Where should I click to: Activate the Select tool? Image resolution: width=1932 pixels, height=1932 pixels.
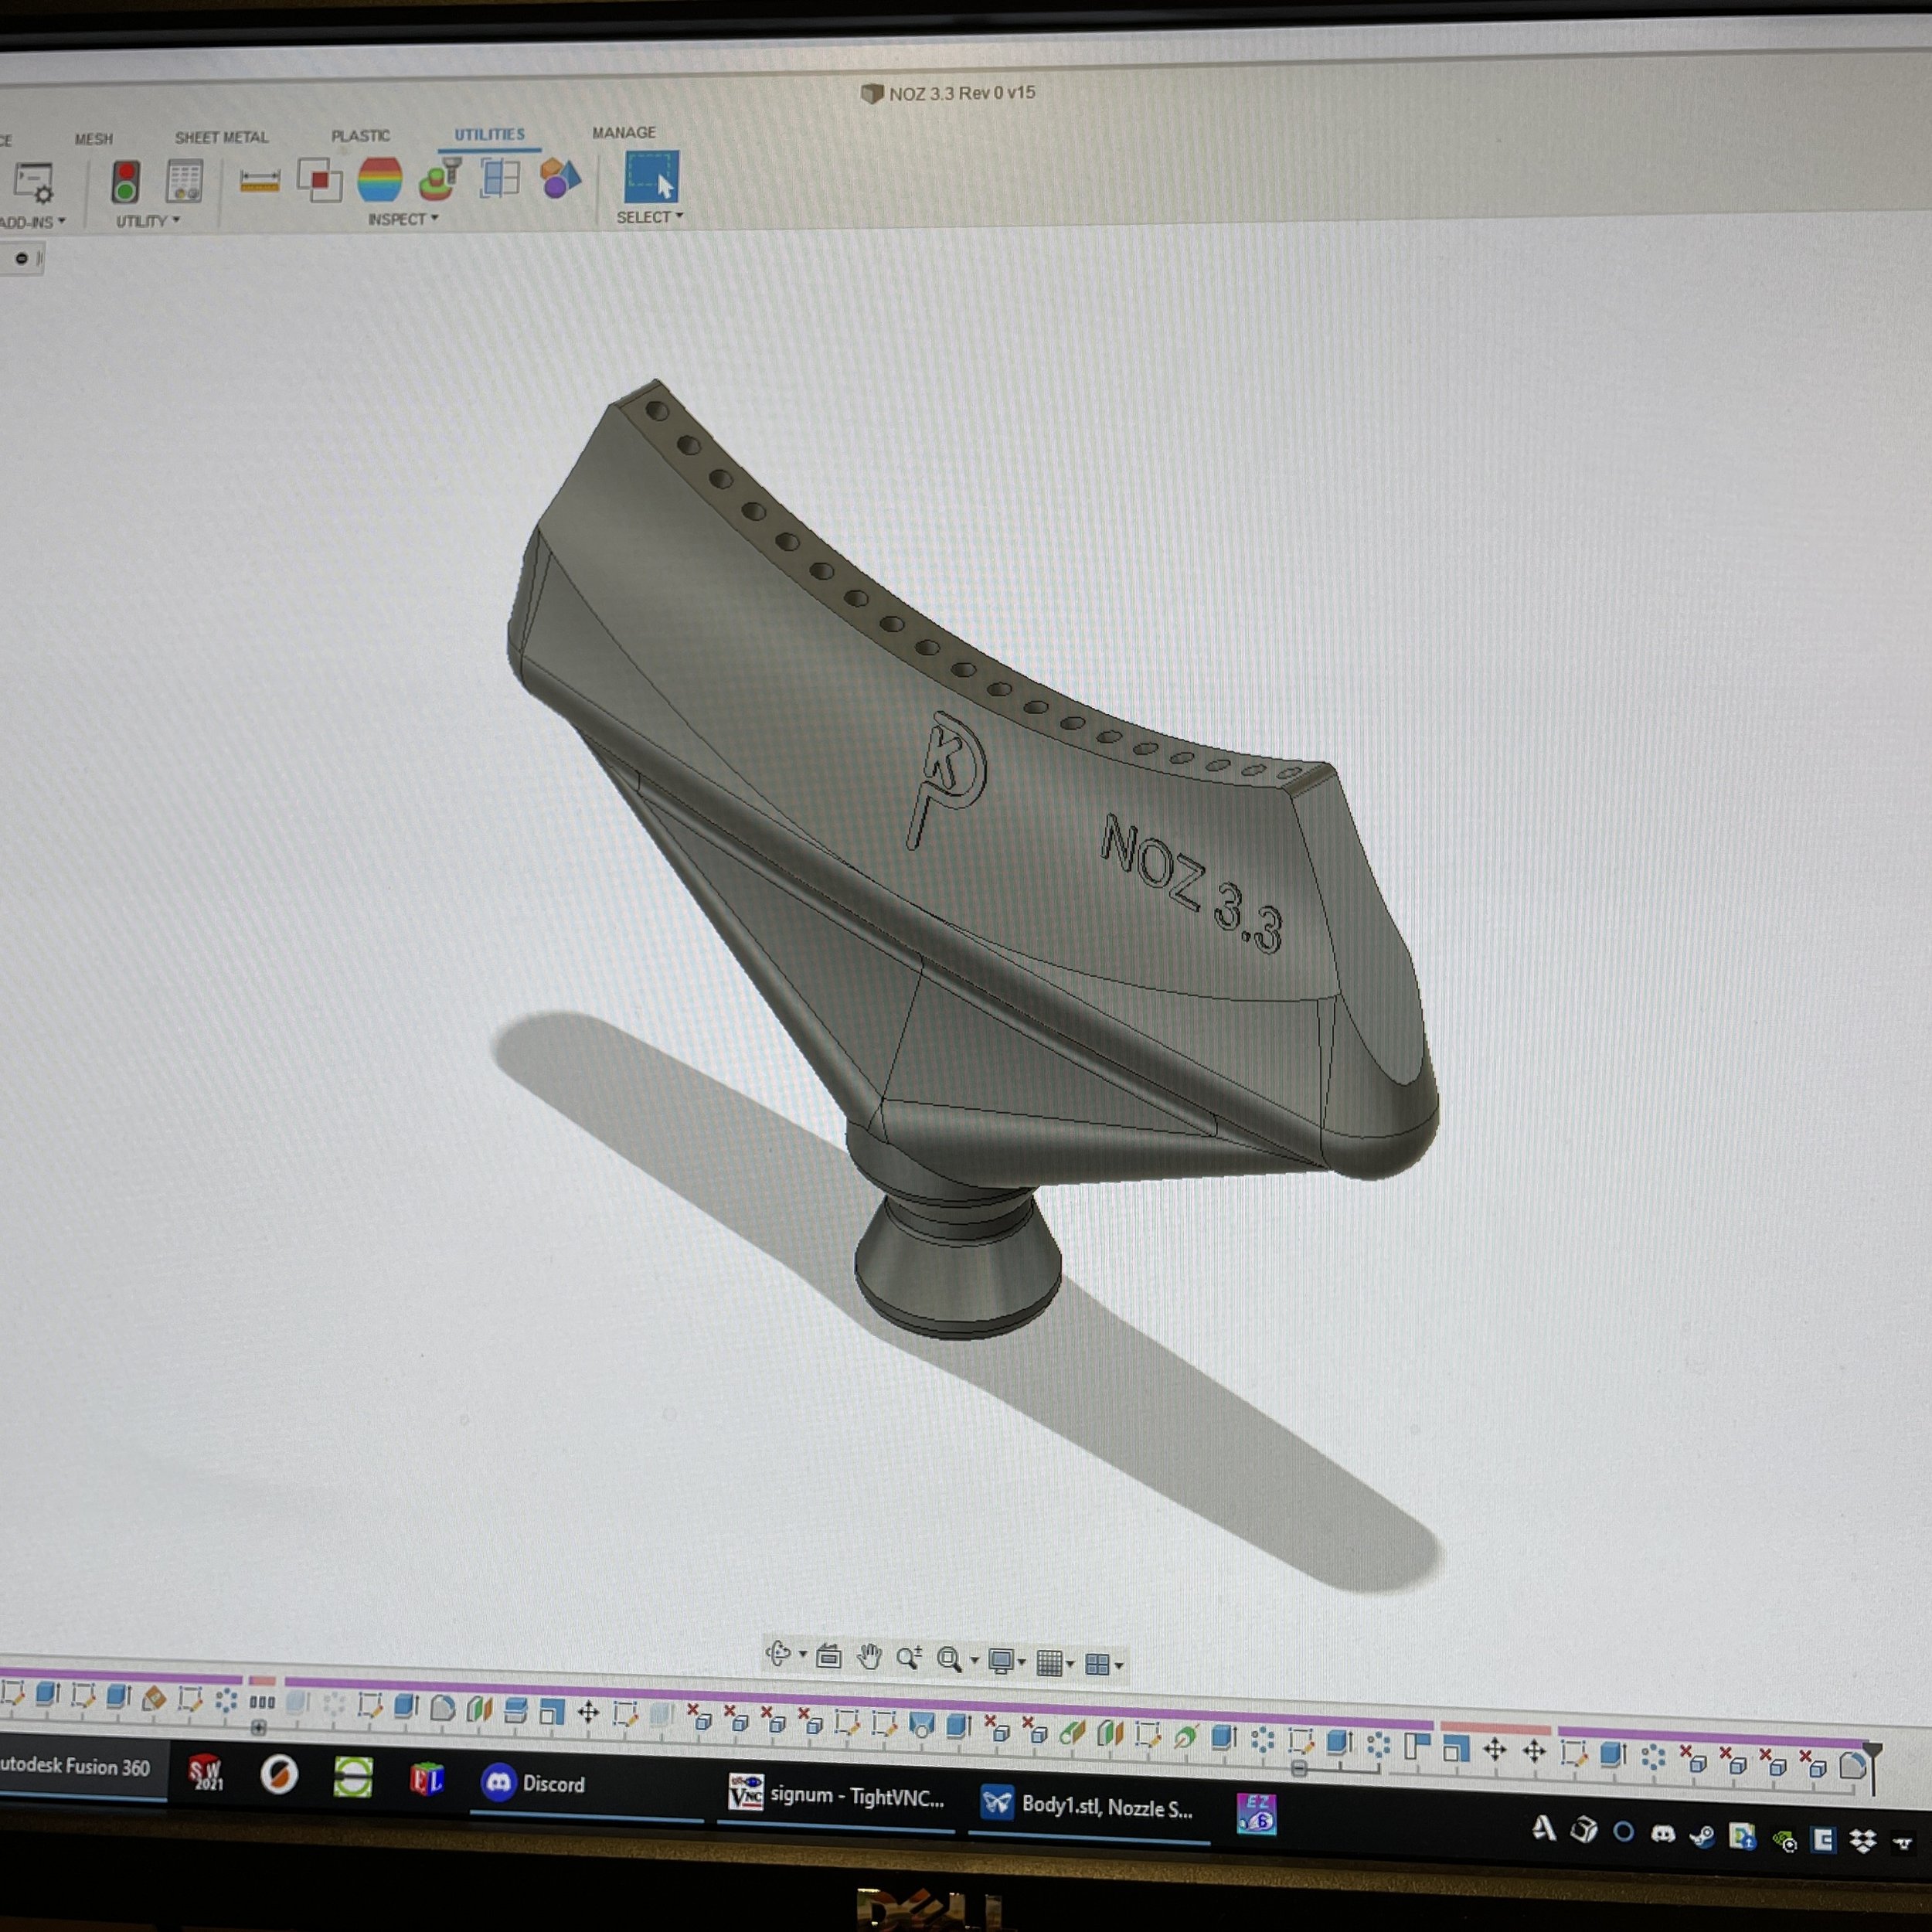click(x=652, y=176)
